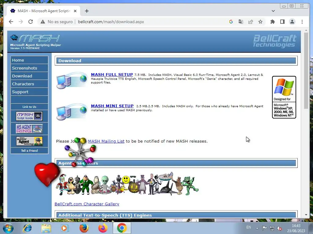Launch Internet Explorer from taskbar
Image resolution: width=313 pixels, height=234 pixels.
click(x=27, y=228)
